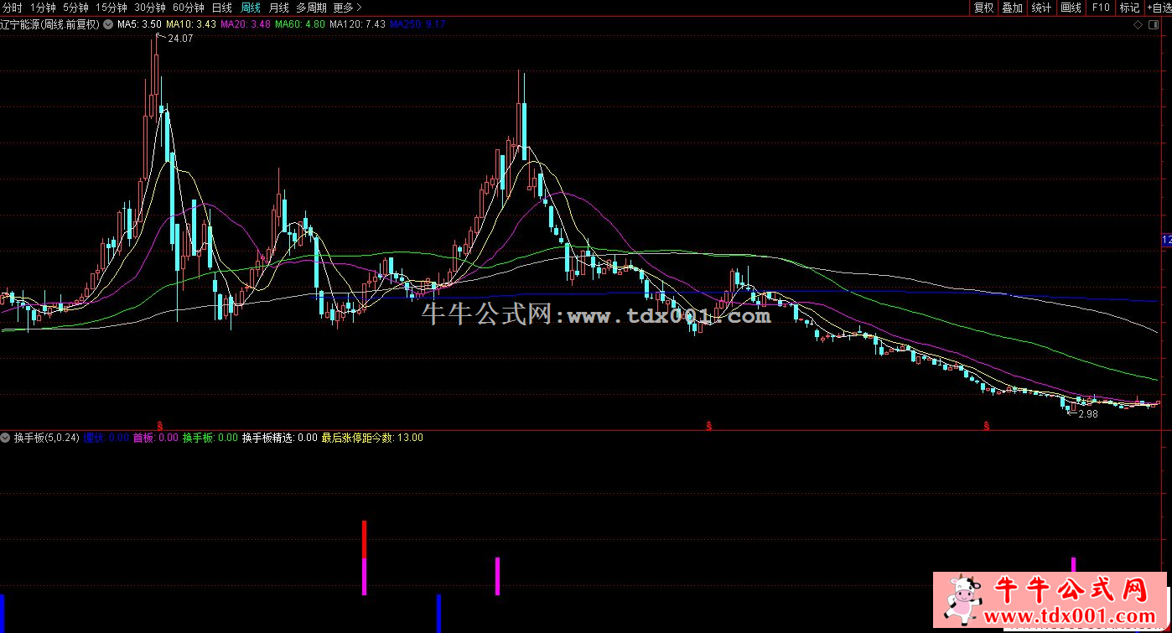
Task: Toggle the side panel icon
Action: point(1154,24)
